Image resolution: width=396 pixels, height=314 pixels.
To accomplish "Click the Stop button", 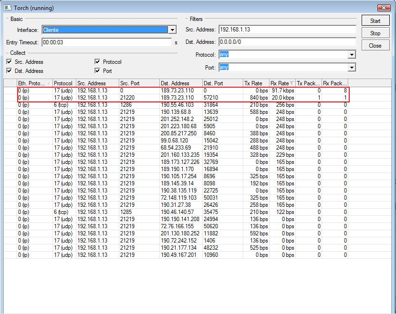I will tap(375, 33).
